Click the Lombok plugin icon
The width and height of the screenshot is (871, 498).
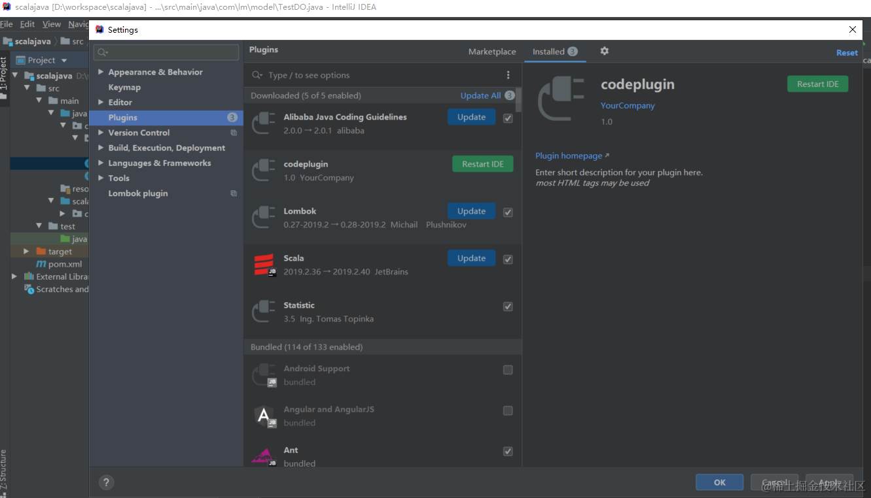(264, 218)
